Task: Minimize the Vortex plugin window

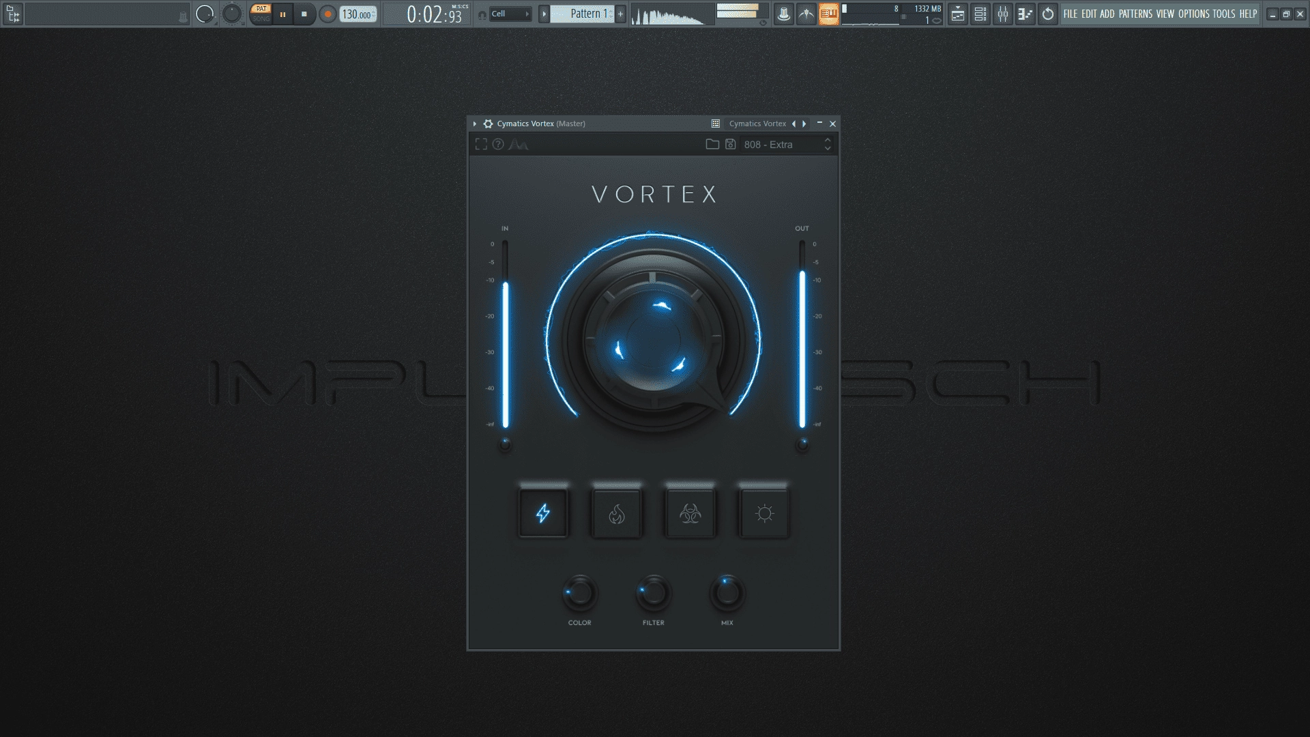Action: 819,124
